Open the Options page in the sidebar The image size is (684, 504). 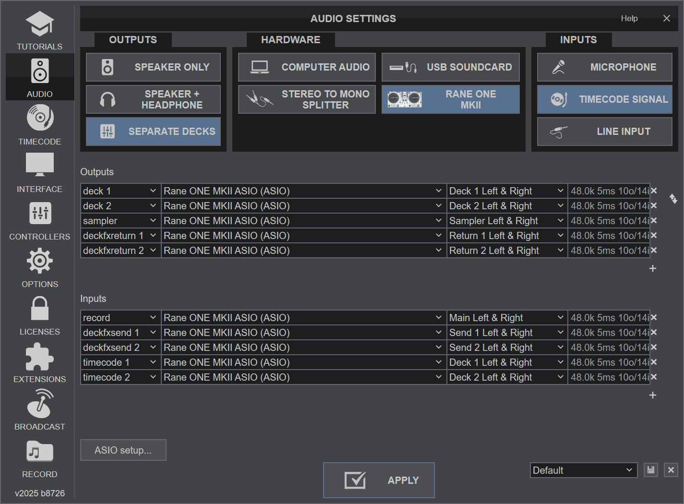click(x=39, y=268)
